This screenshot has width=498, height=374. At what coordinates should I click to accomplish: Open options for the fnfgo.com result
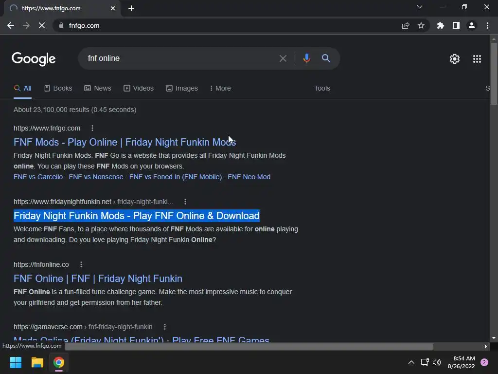[x=92, y=128]
